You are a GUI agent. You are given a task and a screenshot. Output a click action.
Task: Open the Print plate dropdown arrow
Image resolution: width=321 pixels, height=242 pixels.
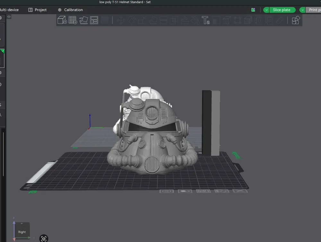coord(303,10)
